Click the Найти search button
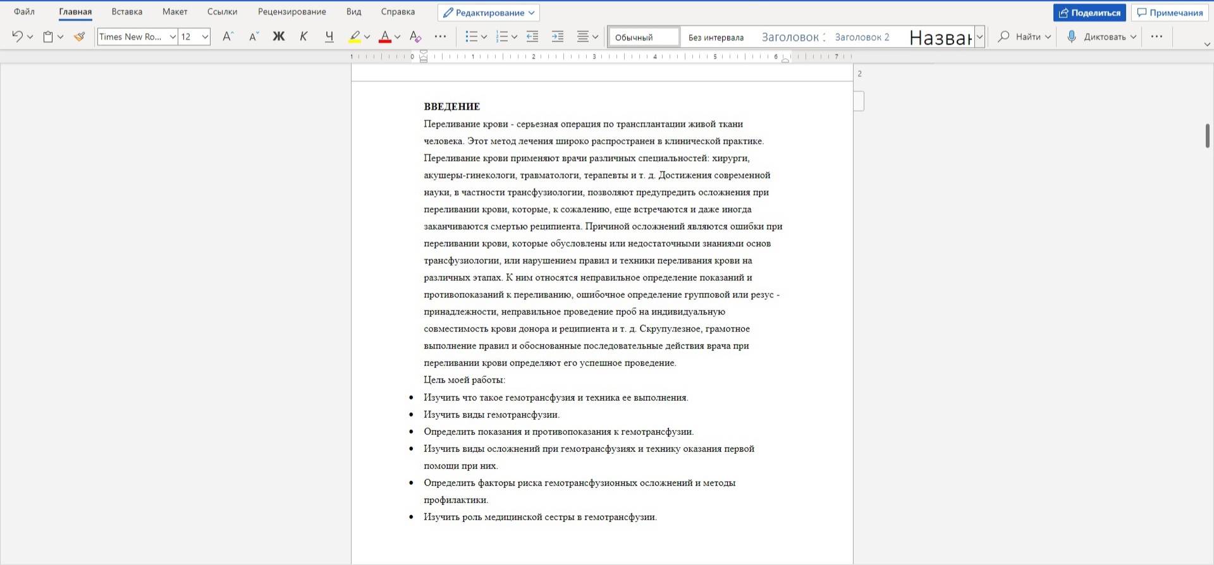Viewport: 1214px width, 565px height. tap(1019, 37)
